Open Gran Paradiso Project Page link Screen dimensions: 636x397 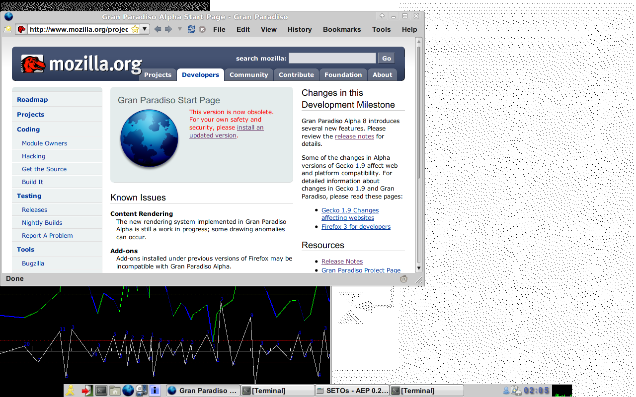pos(361,270)
